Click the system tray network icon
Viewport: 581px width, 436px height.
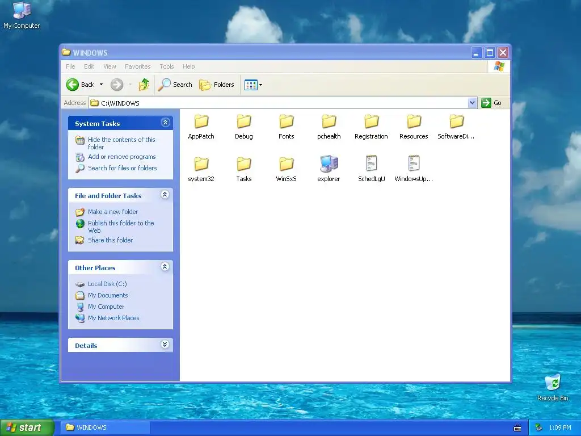coord(539,428)
